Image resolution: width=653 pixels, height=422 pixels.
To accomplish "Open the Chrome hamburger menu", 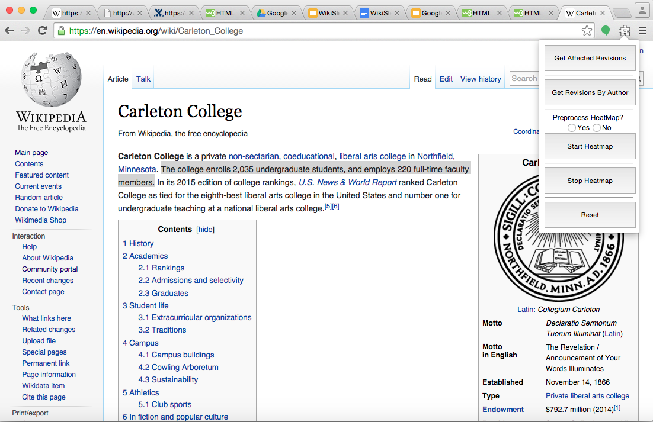I will 644,31.
